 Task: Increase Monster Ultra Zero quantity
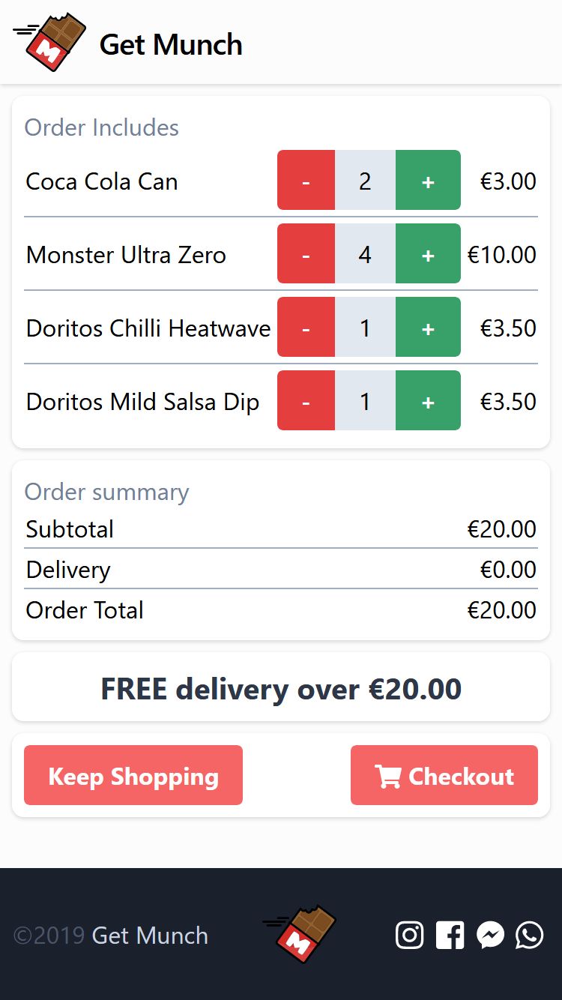tap(428, 253)
